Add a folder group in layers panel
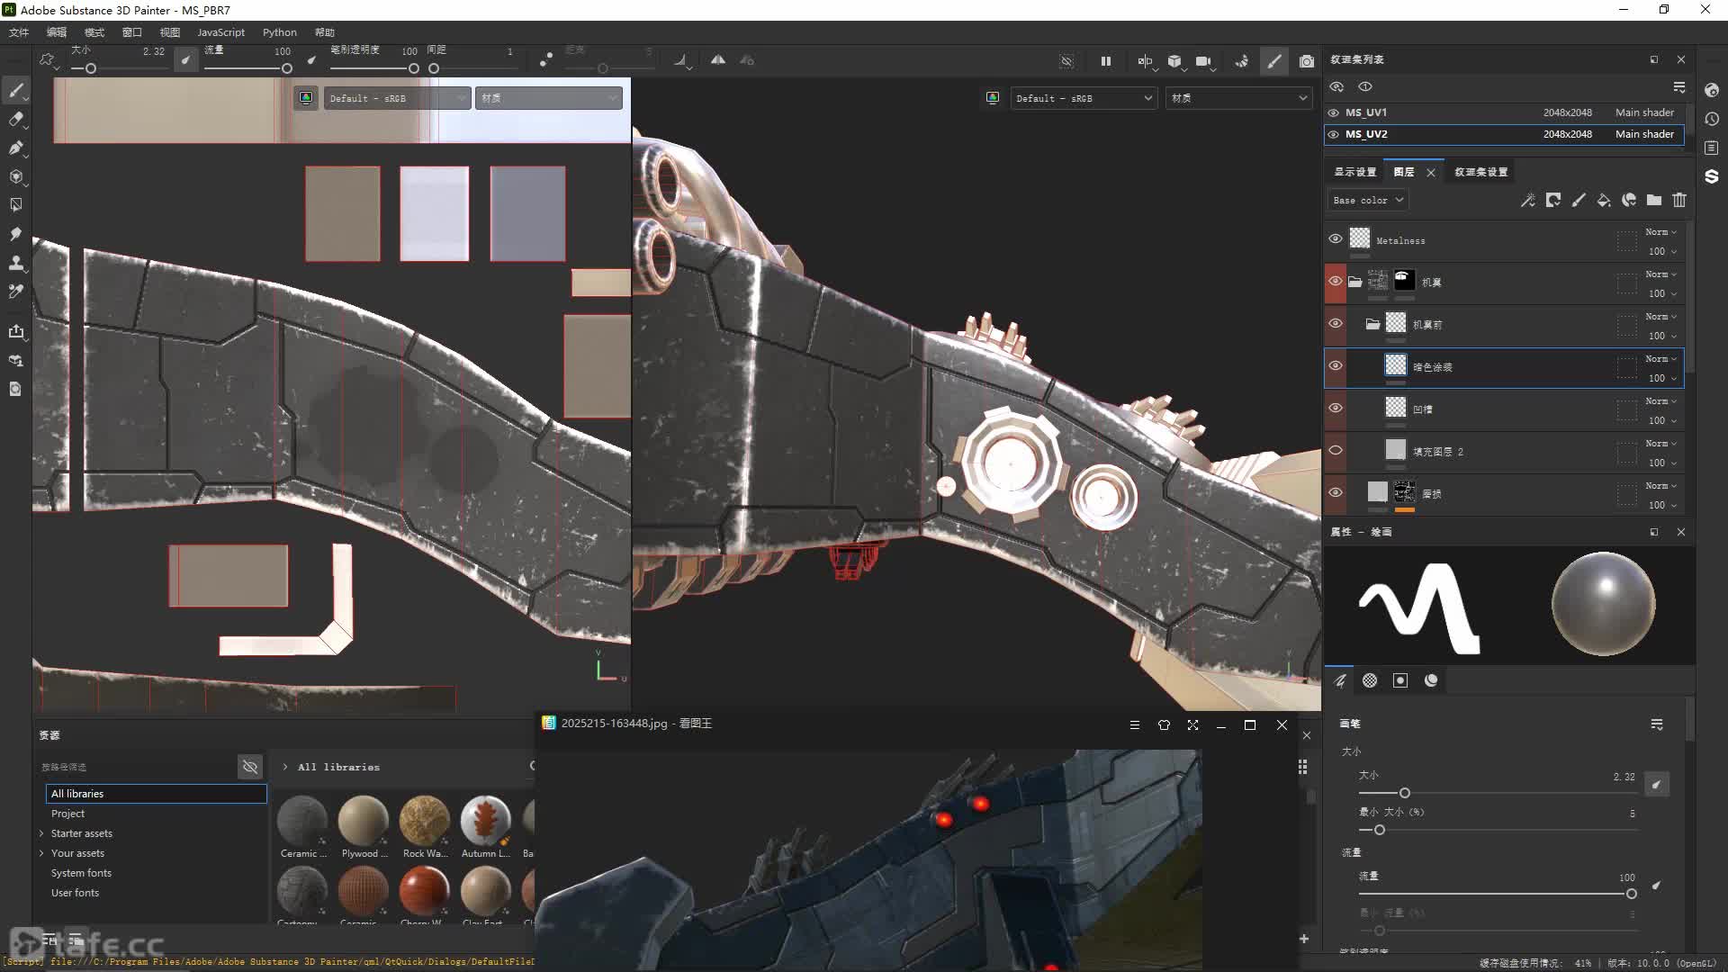1728x972 pixels. [1654, 200]
